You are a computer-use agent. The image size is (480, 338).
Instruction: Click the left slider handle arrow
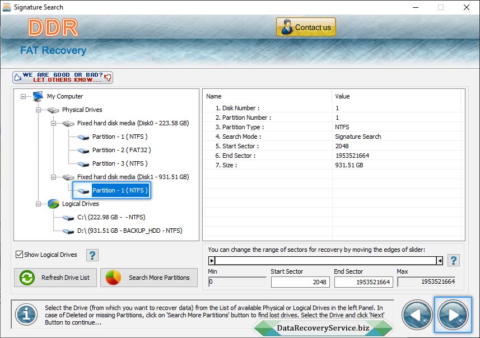212,261
